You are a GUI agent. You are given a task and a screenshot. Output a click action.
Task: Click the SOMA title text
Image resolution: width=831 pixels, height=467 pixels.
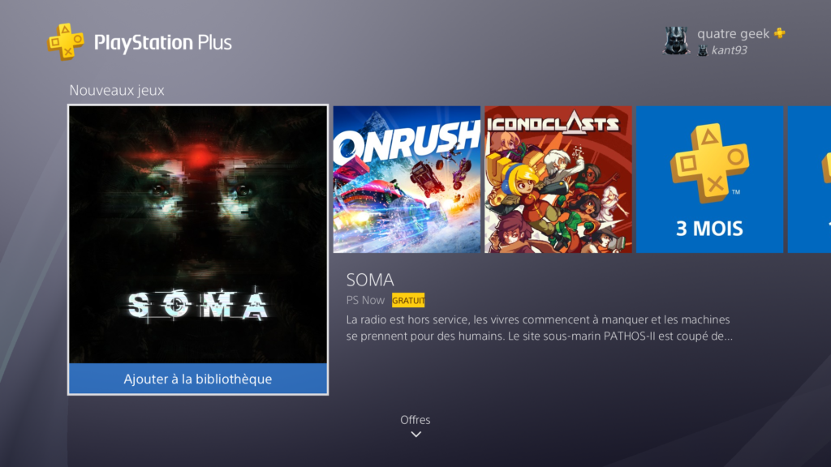tap(370, 280)
